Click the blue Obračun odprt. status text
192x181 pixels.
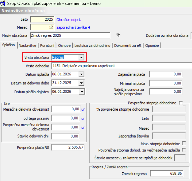pos(69,20)
